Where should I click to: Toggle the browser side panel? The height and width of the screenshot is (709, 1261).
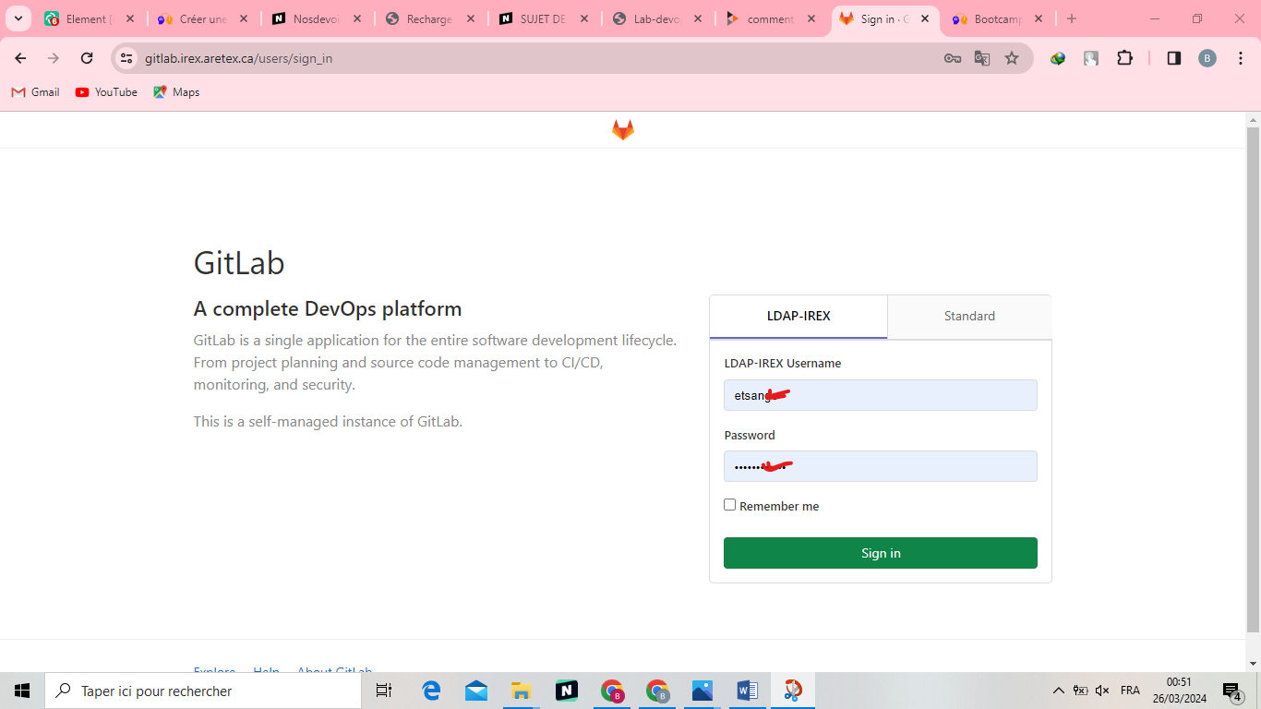click(1174, 58)
